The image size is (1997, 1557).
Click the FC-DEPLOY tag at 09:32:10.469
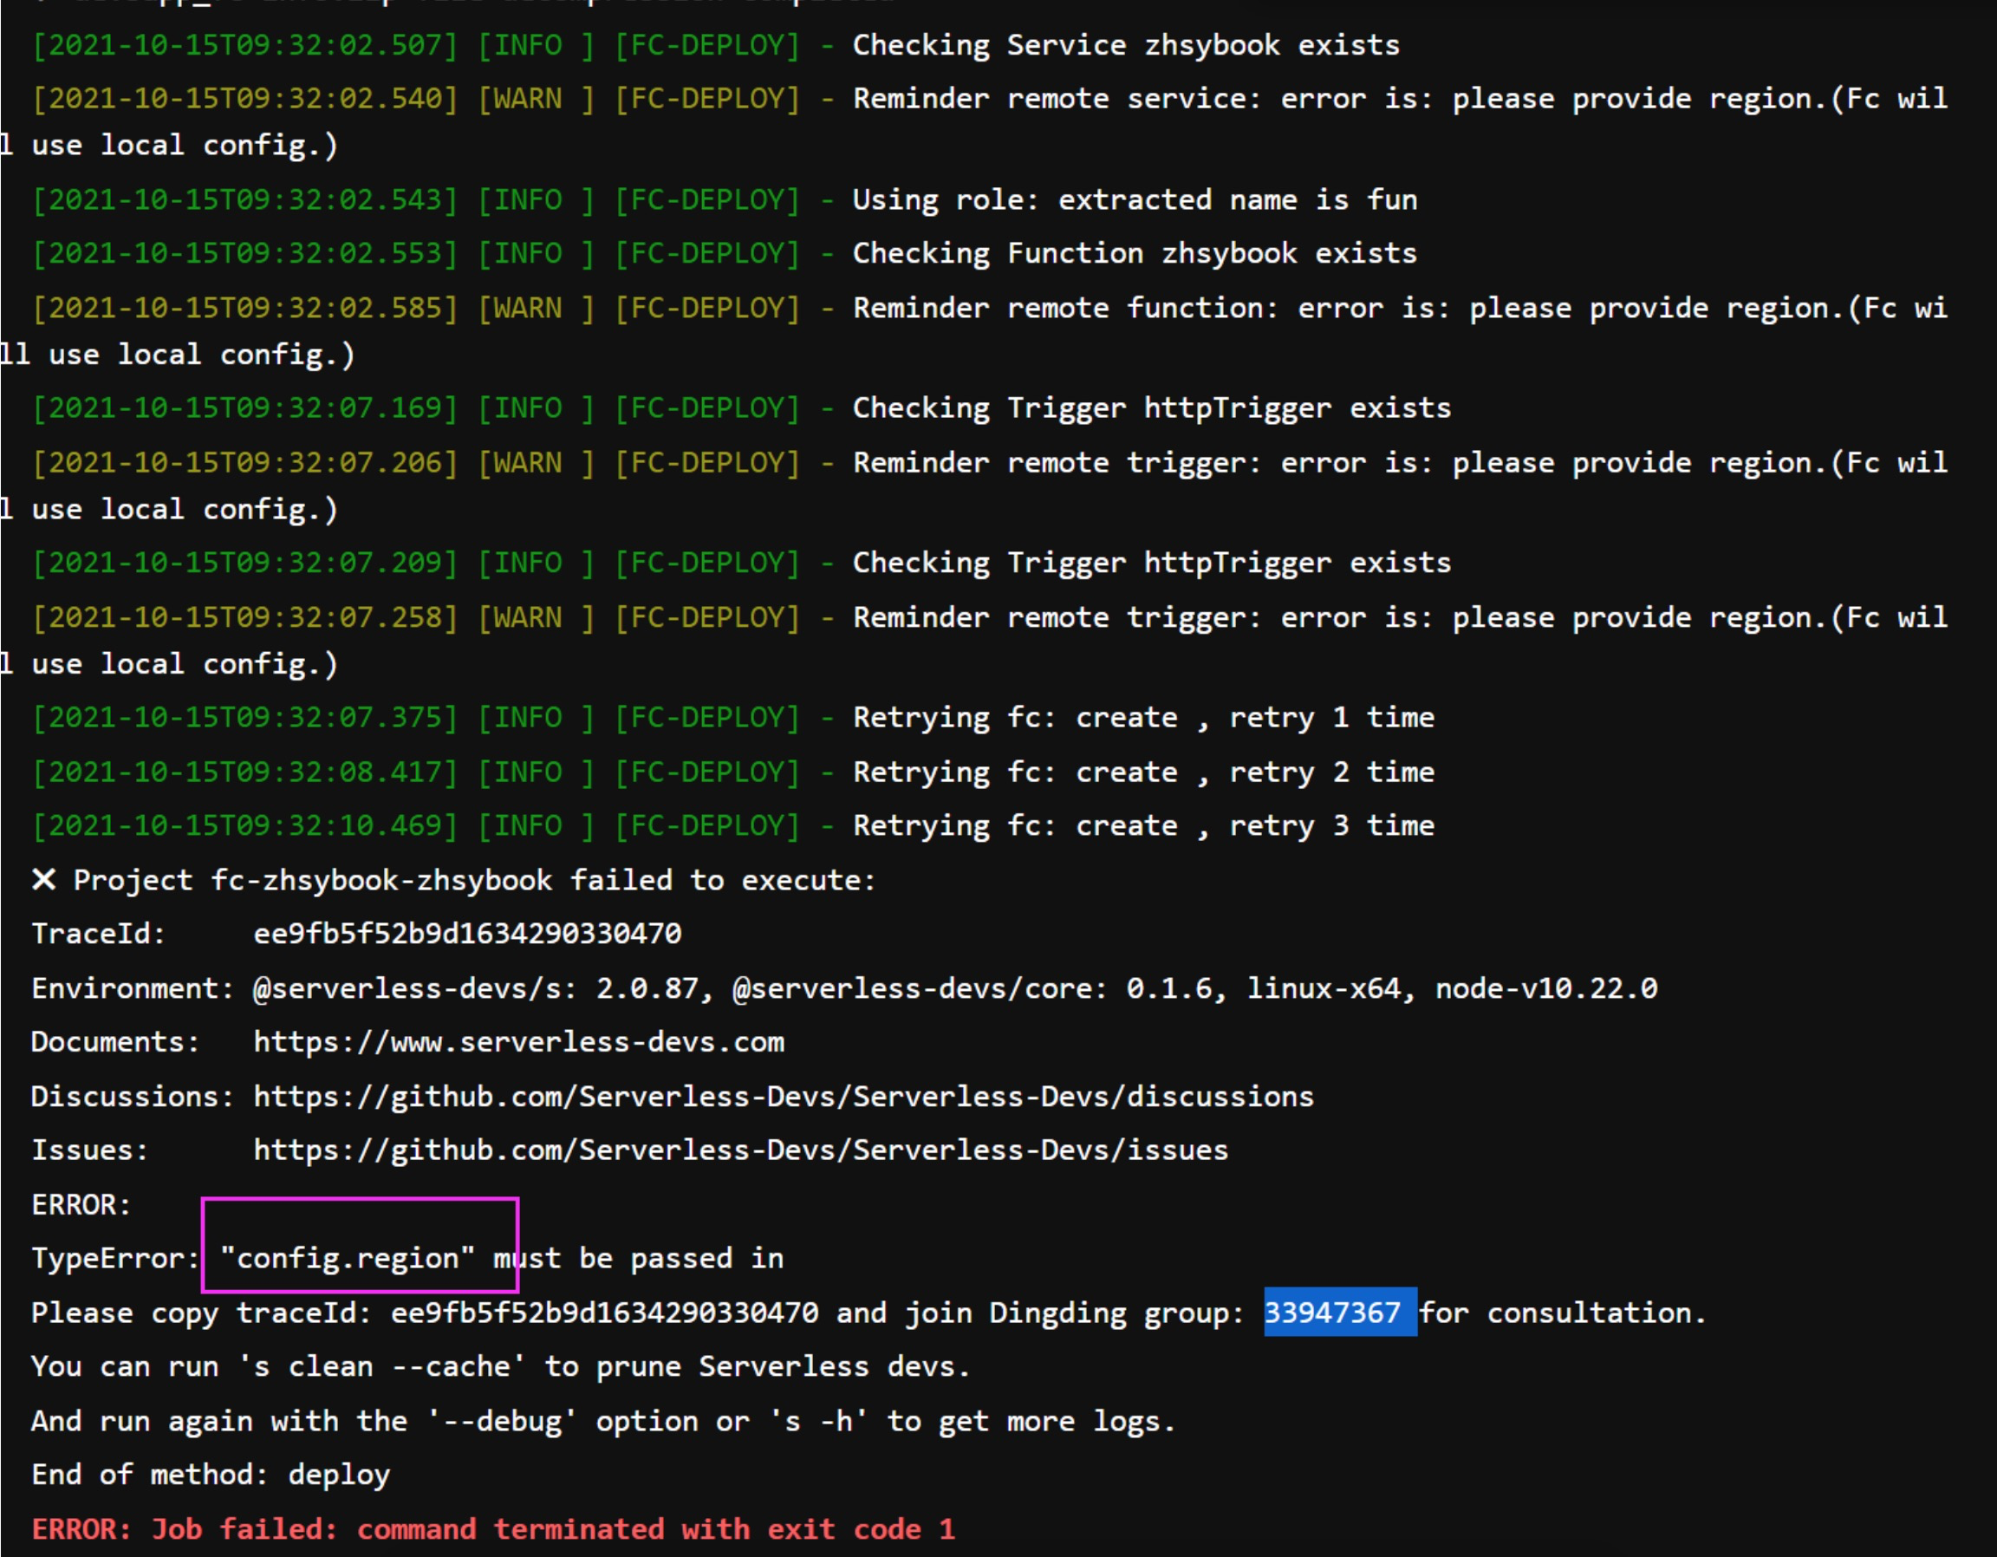click(706, 825)
